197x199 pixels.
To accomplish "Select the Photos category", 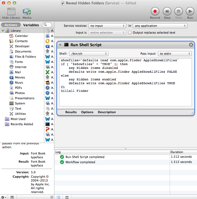I will [x=20, y=93].
